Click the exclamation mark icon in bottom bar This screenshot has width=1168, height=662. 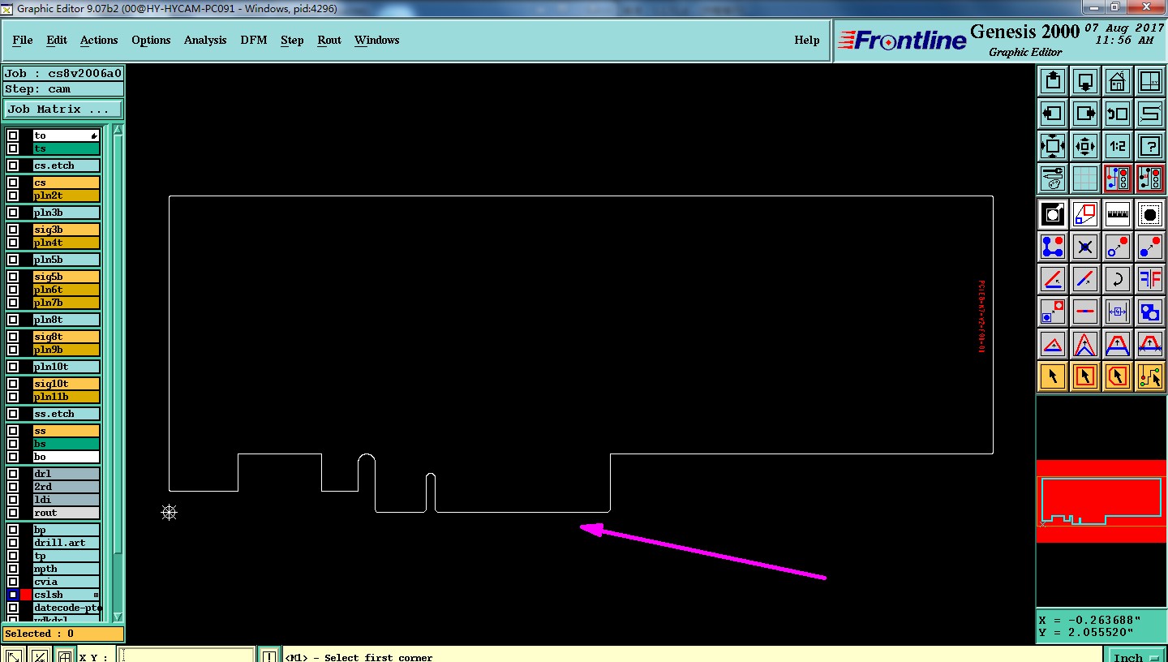(269, 656)
